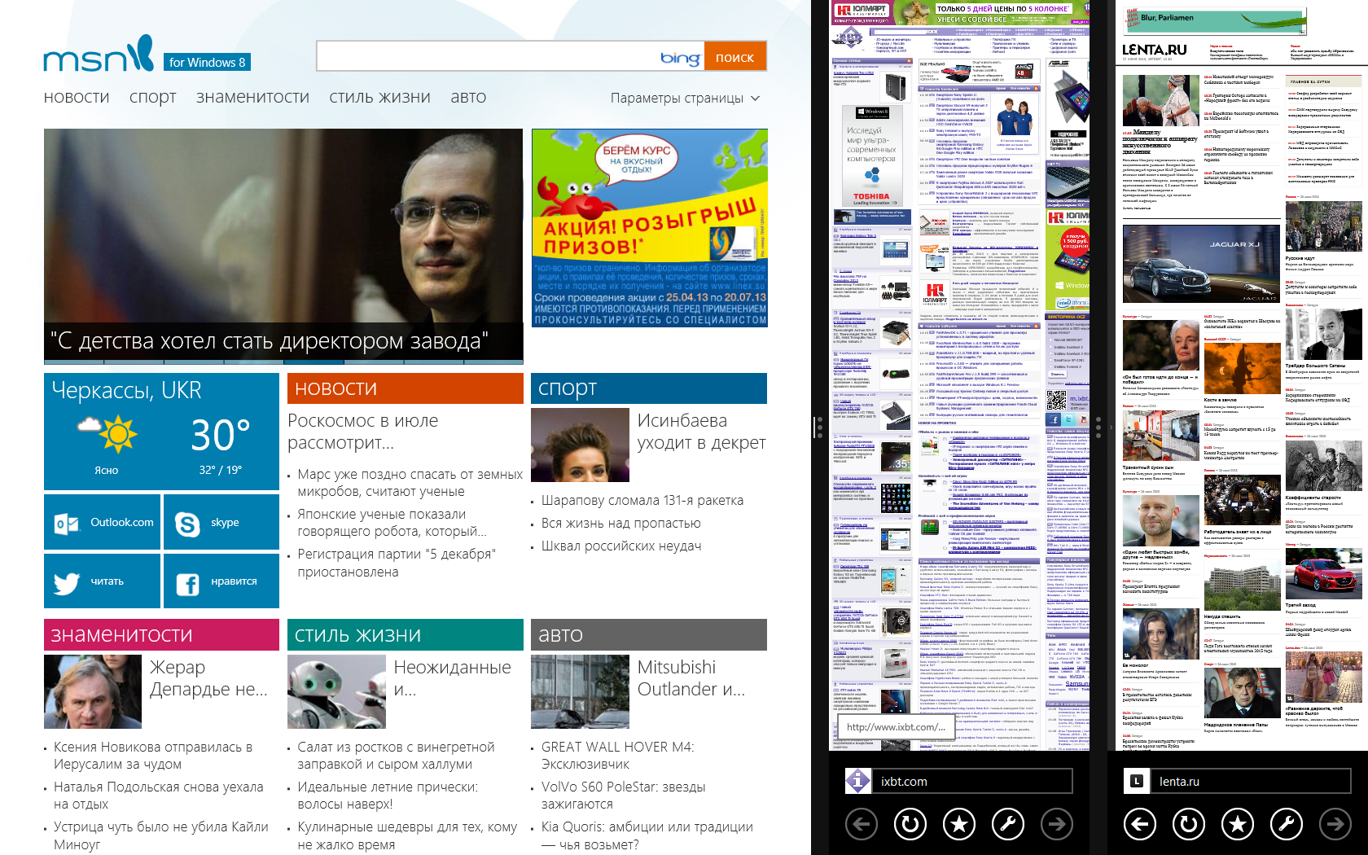Open 'Регистрация партии "5 декабря"' link
The image size is (1368, 855).
[x=397, y=563]
